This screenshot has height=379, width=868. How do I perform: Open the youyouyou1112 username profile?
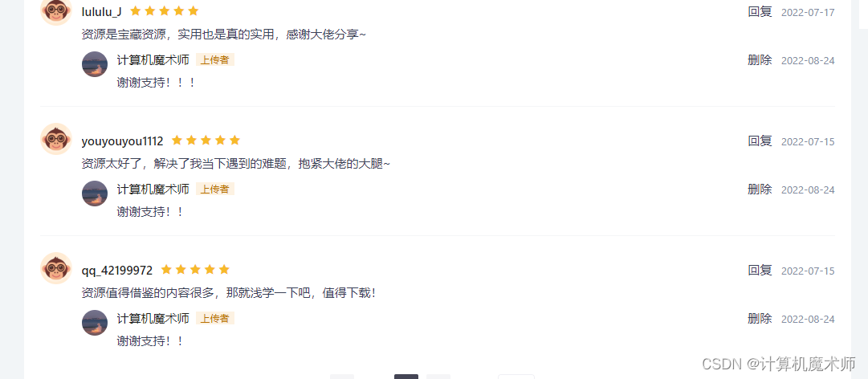122,141
